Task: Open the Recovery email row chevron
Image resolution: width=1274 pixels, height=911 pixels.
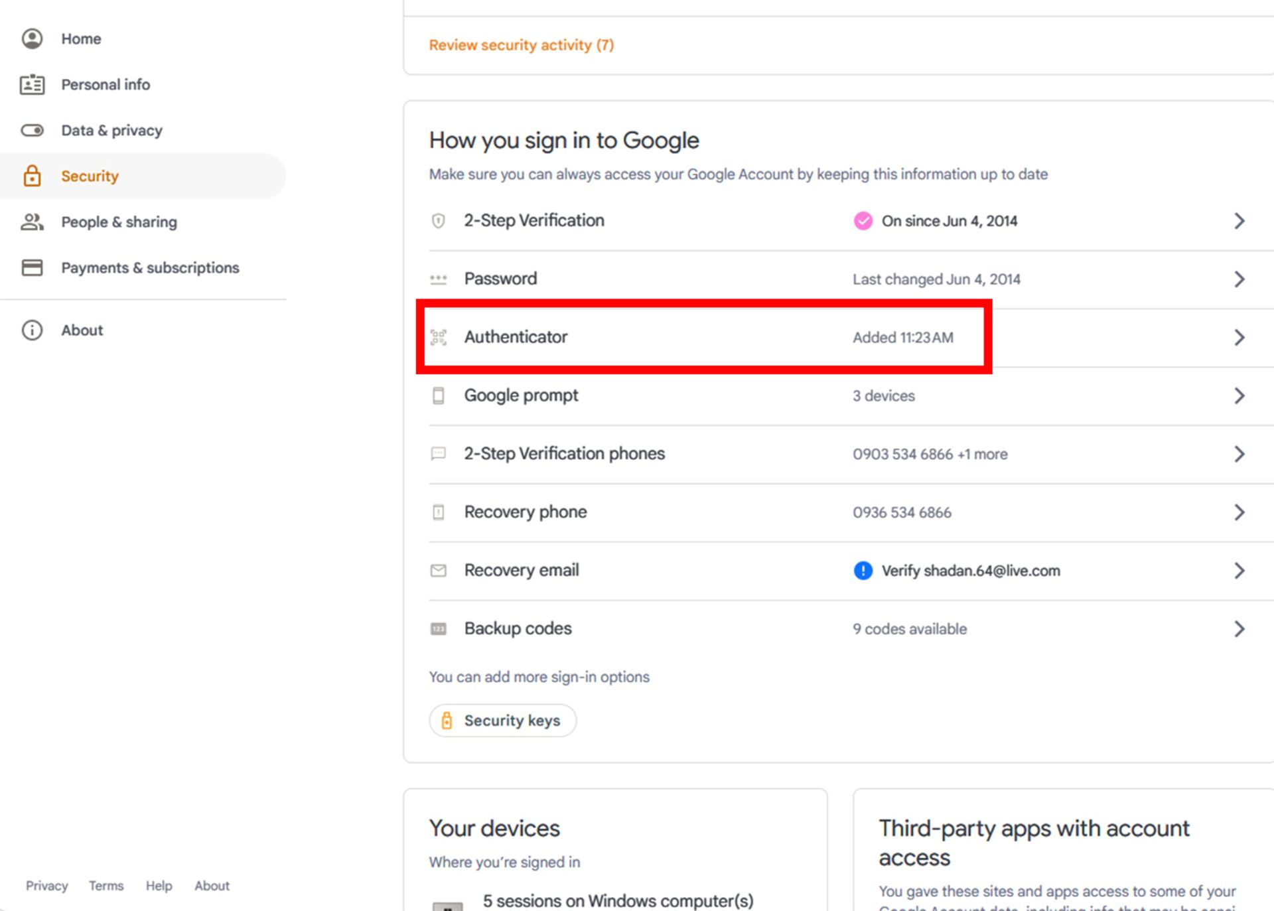Action: coord(1239,571)
